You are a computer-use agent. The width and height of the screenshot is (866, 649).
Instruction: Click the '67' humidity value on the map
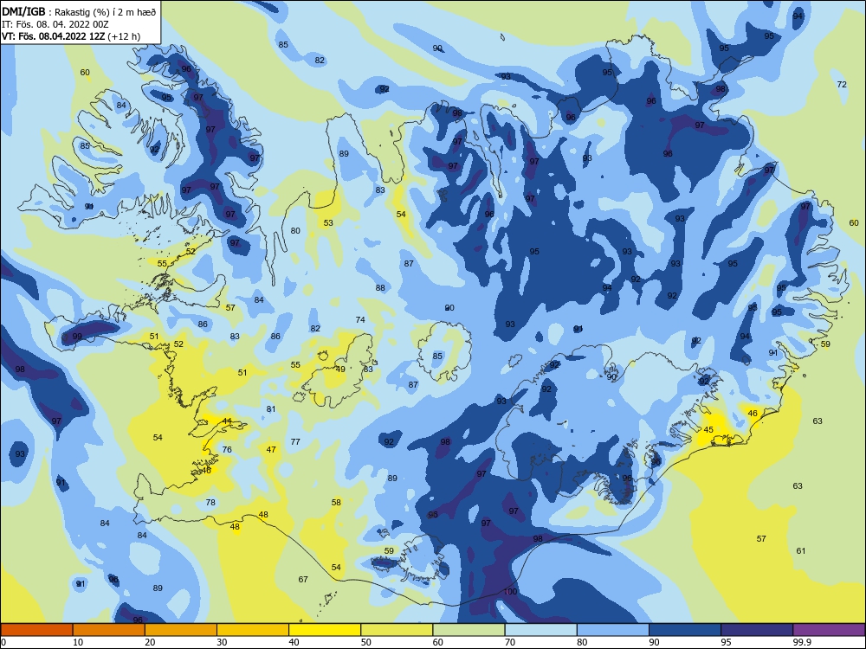click(x=303, y=580)
